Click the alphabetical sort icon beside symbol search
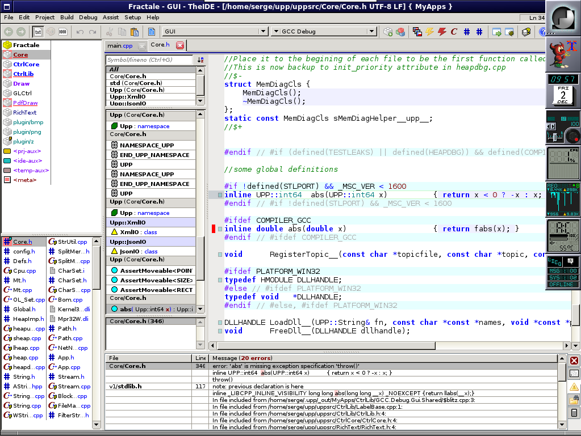This screenshot has height=436, width=581. [200, 60]
